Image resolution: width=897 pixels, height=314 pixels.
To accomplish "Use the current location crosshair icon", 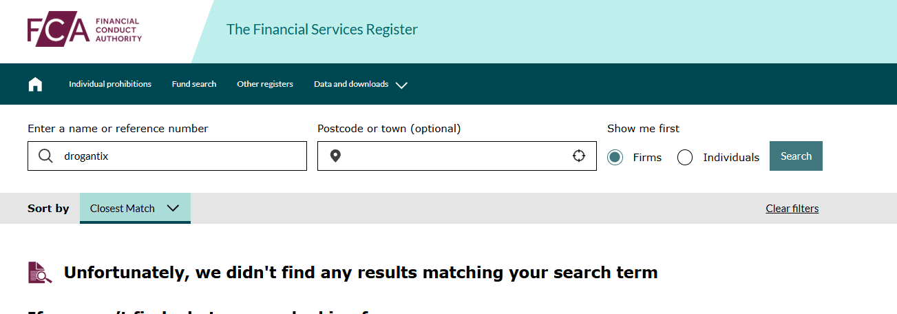I will [579, 156].
